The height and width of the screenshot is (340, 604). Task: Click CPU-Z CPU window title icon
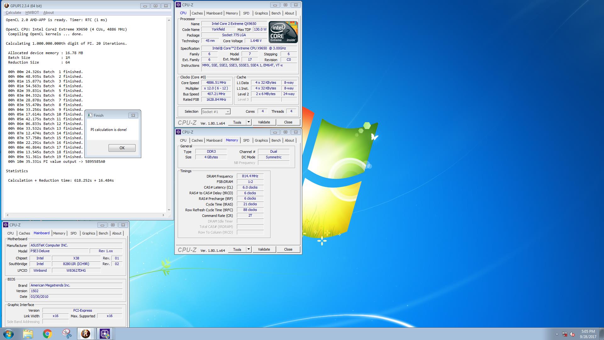178,5
